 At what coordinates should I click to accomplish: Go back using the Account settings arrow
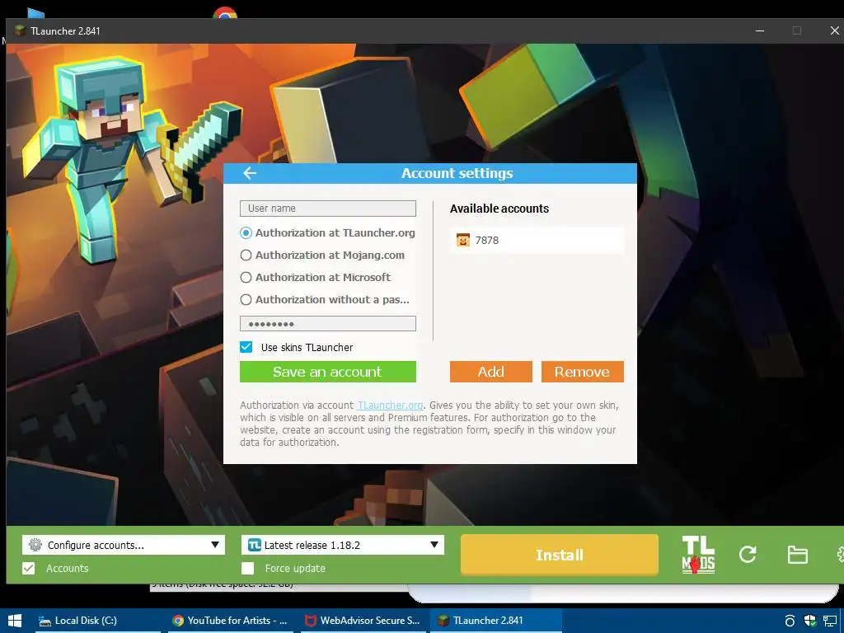[x=250, y=173]
